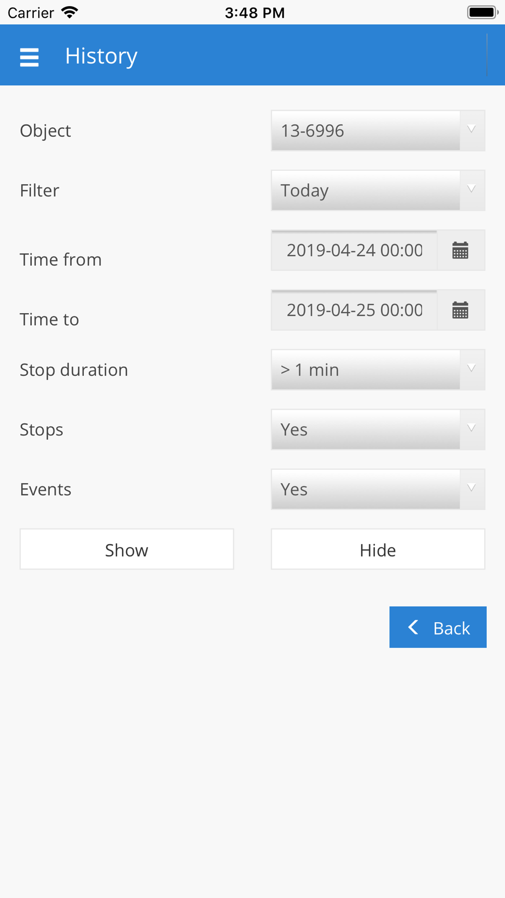Tap the Back chevron arrow icon
Viewport: 505px width, 898px height.
click(x=413, y=627)
